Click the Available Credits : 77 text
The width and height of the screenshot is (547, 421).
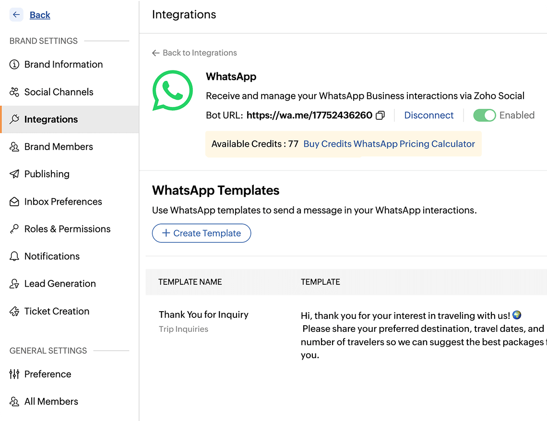click(x=255, y=144)
